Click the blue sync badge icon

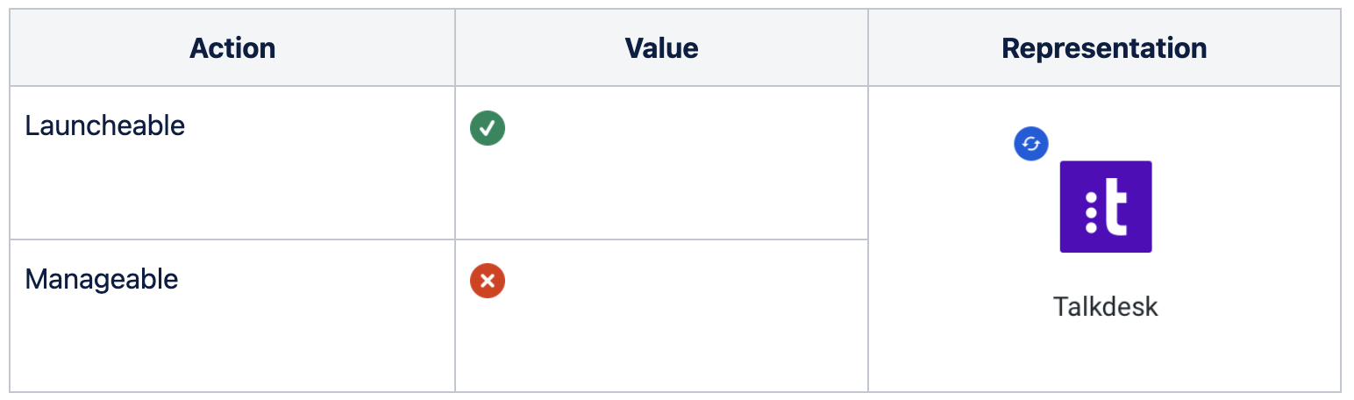[1031, 144]
